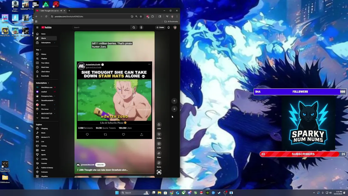Open Music in Explore section

46,133
